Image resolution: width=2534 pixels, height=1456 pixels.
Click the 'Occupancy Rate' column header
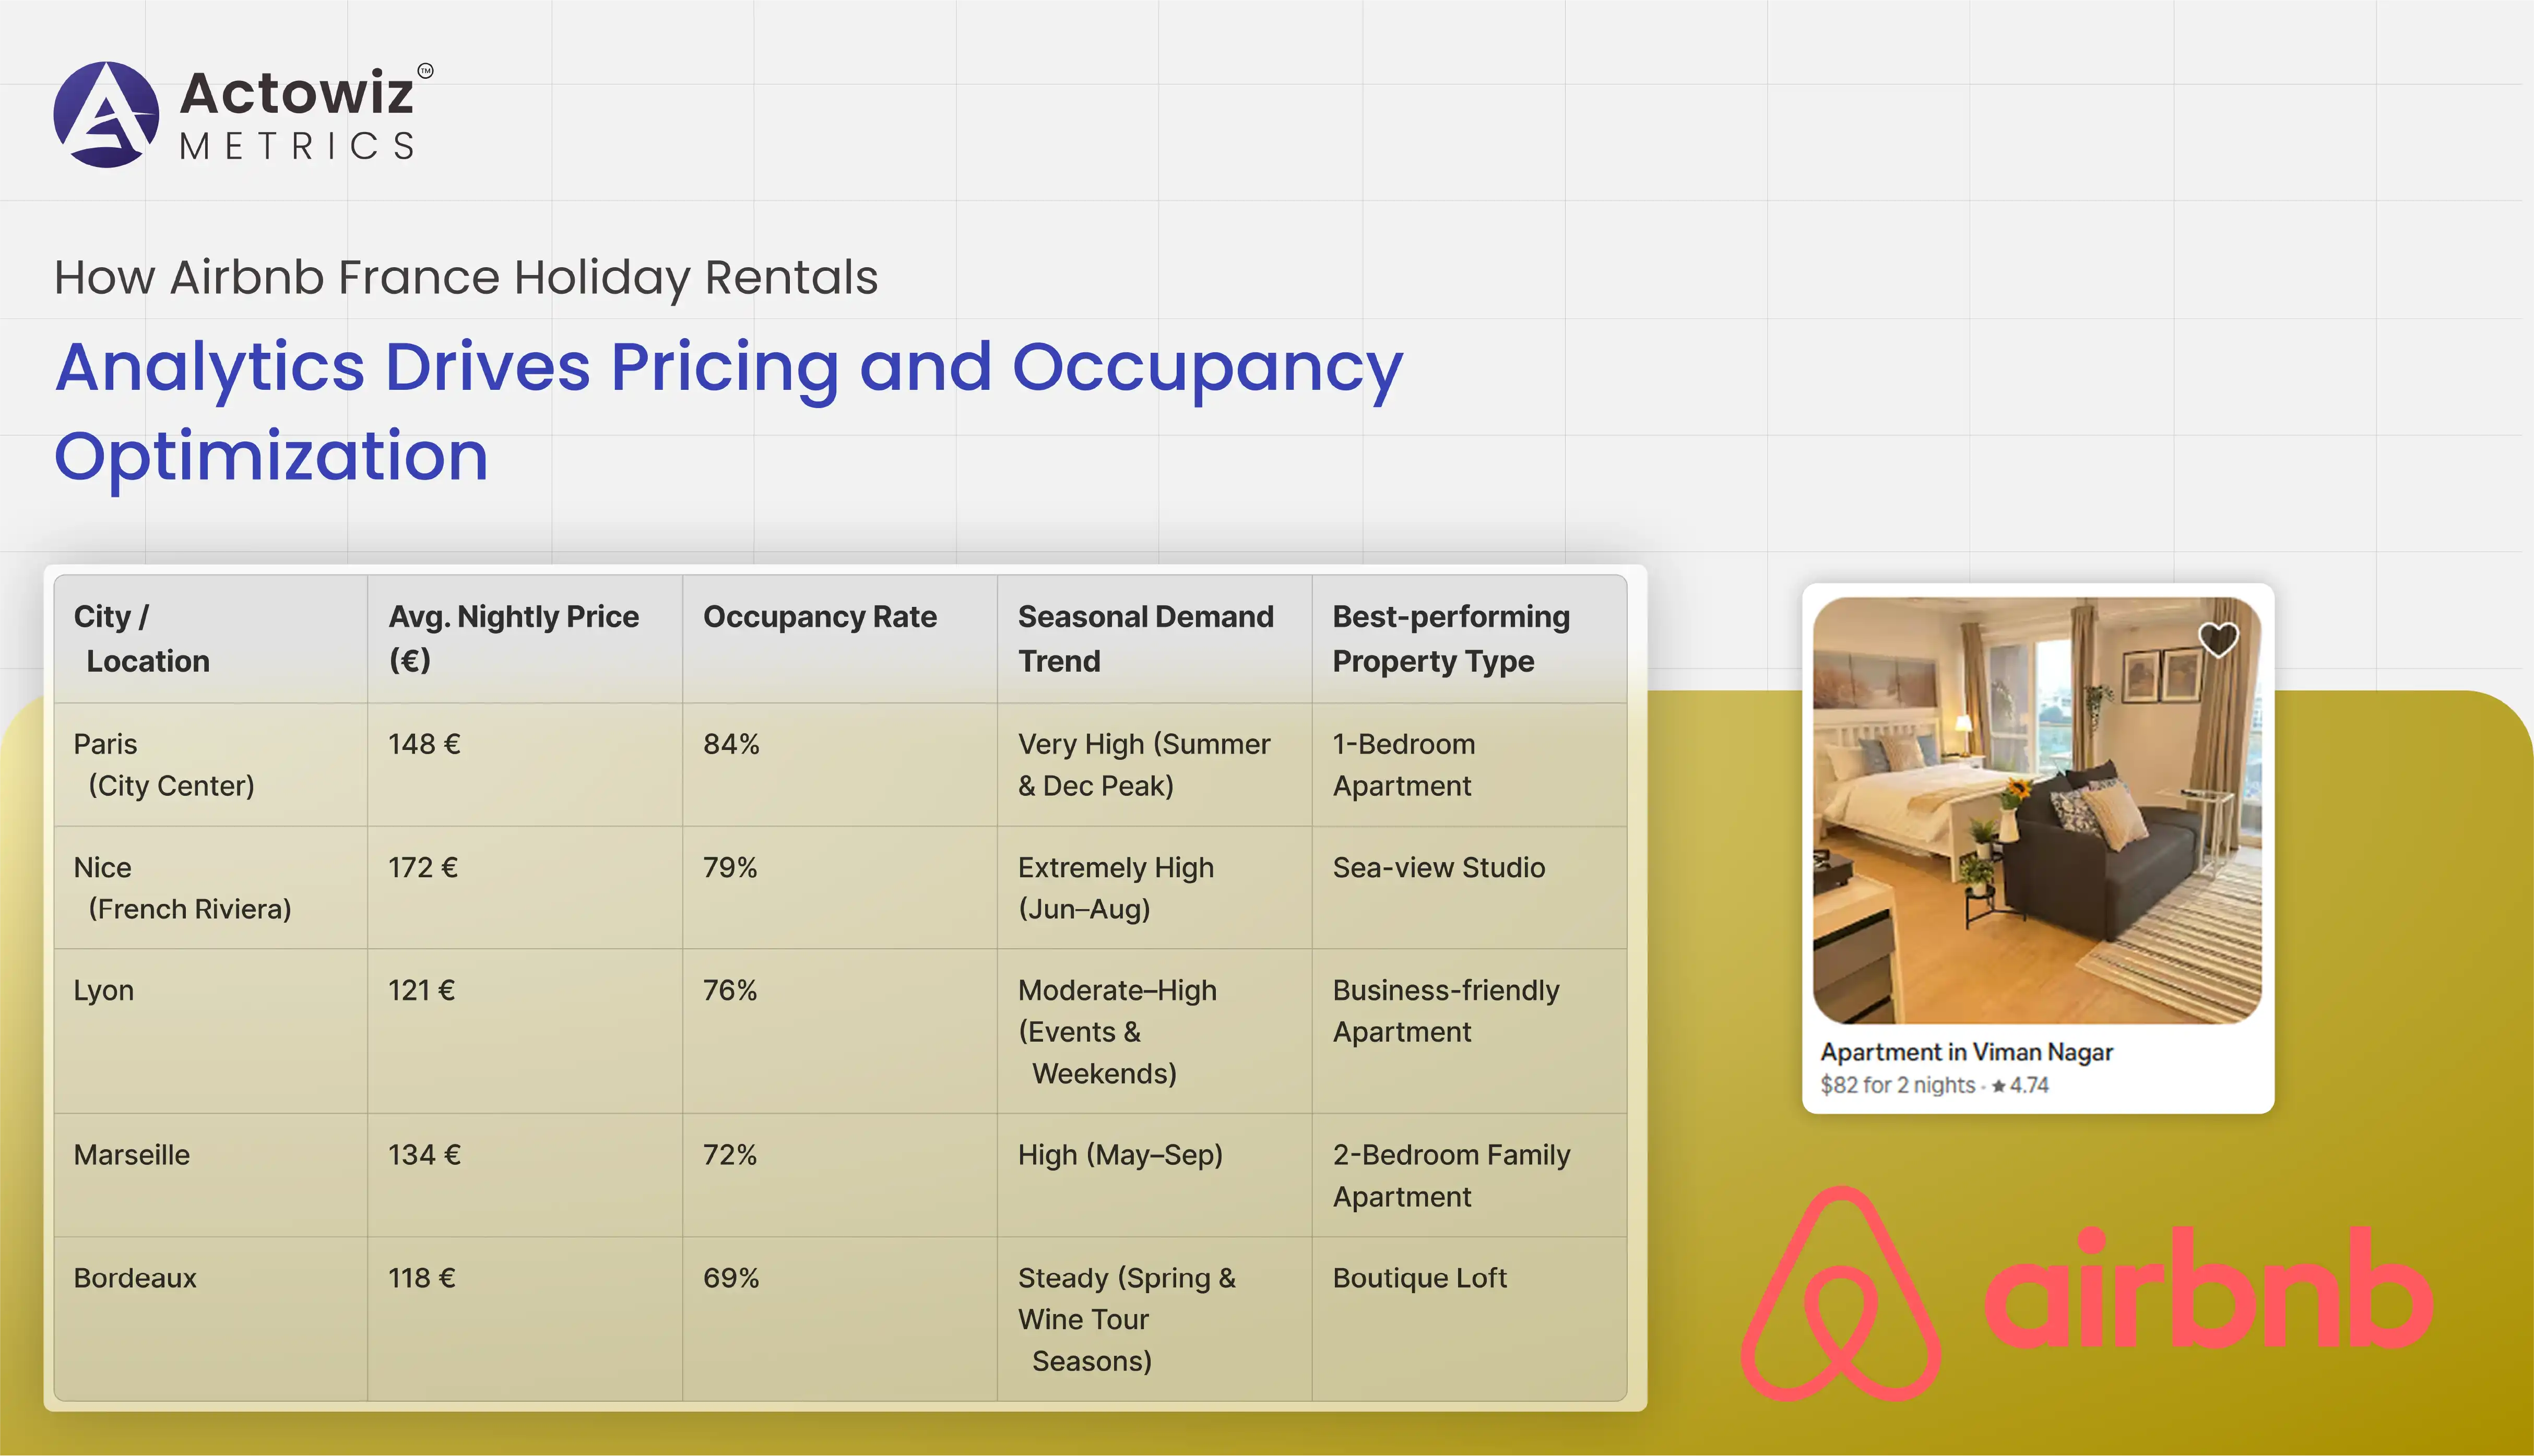(x=819, y=617)
